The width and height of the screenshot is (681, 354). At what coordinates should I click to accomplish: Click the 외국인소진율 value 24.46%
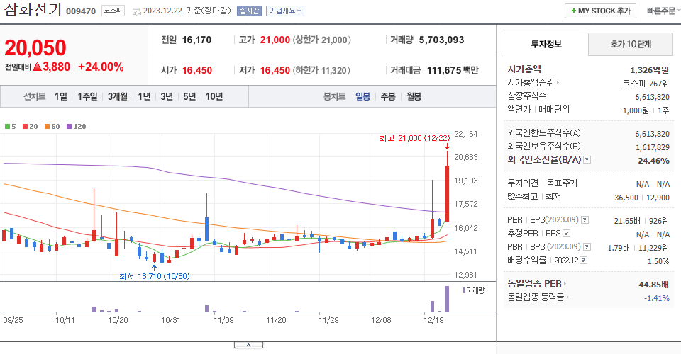[653, 161]
